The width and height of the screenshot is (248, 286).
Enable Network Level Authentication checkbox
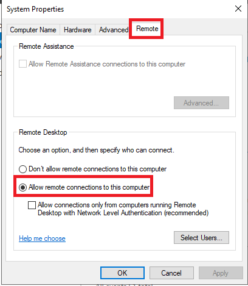pos(32,205)
